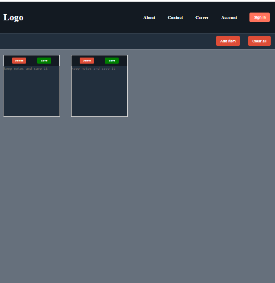
Task: Go to the Contact nav link
Action: coord(175,18)
